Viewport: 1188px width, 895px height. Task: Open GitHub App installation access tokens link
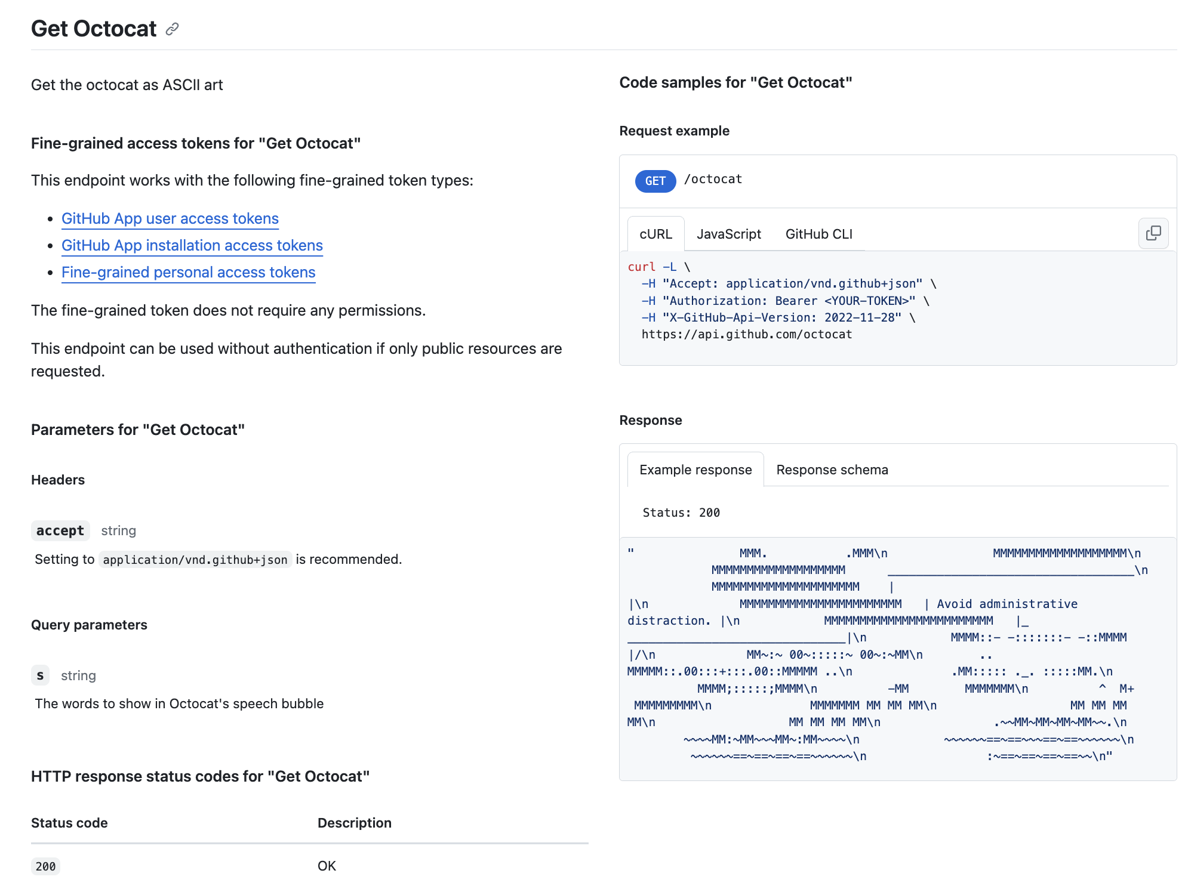coord(192,245)
